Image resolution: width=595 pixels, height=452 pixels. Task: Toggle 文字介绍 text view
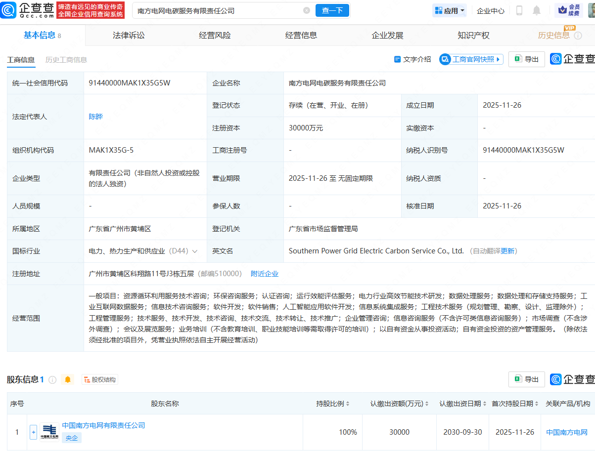pos(412,59)
